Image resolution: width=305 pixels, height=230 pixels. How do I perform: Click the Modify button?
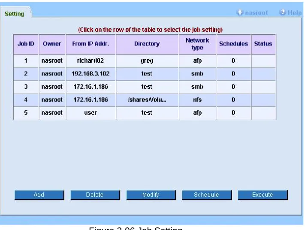pos(151,195)
